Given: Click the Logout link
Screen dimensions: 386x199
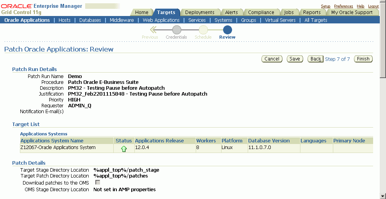Looking at the screenshot, I should coord(373,6).
